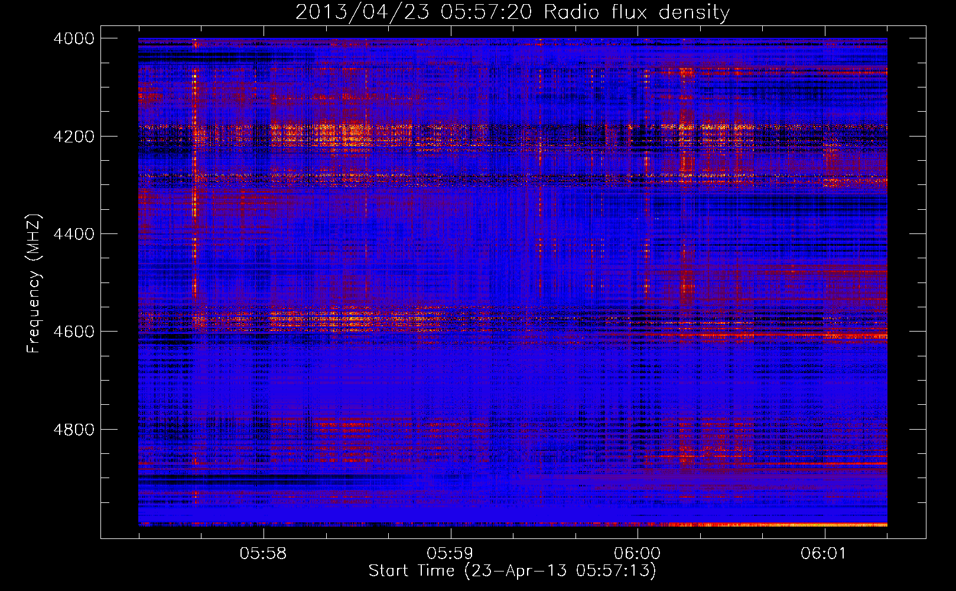Click the 'Start Time (23-Apr-13 05:57:13)' axis title
Viewport: 956px width, 591px height.
click(x=512, y=571)
